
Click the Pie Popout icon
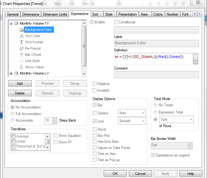pos(21,48)
